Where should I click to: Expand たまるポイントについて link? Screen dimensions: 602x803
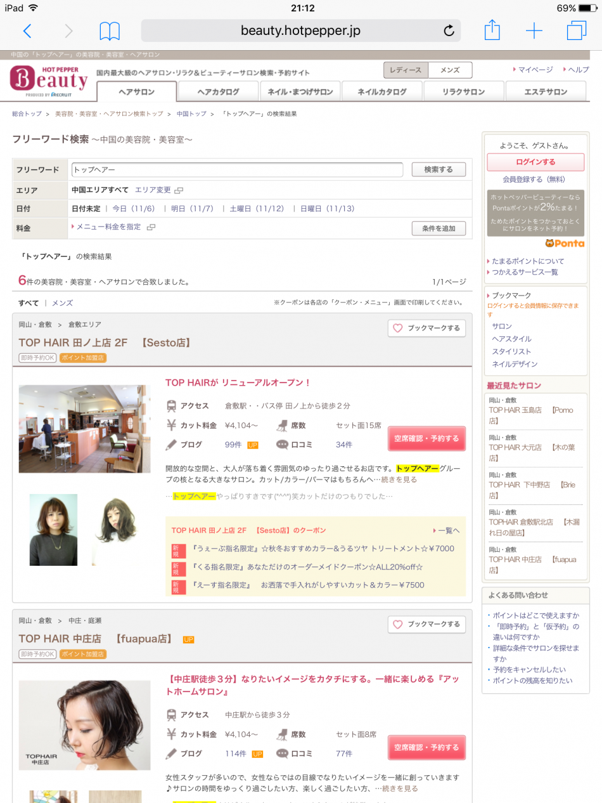[x=528, y=261]
